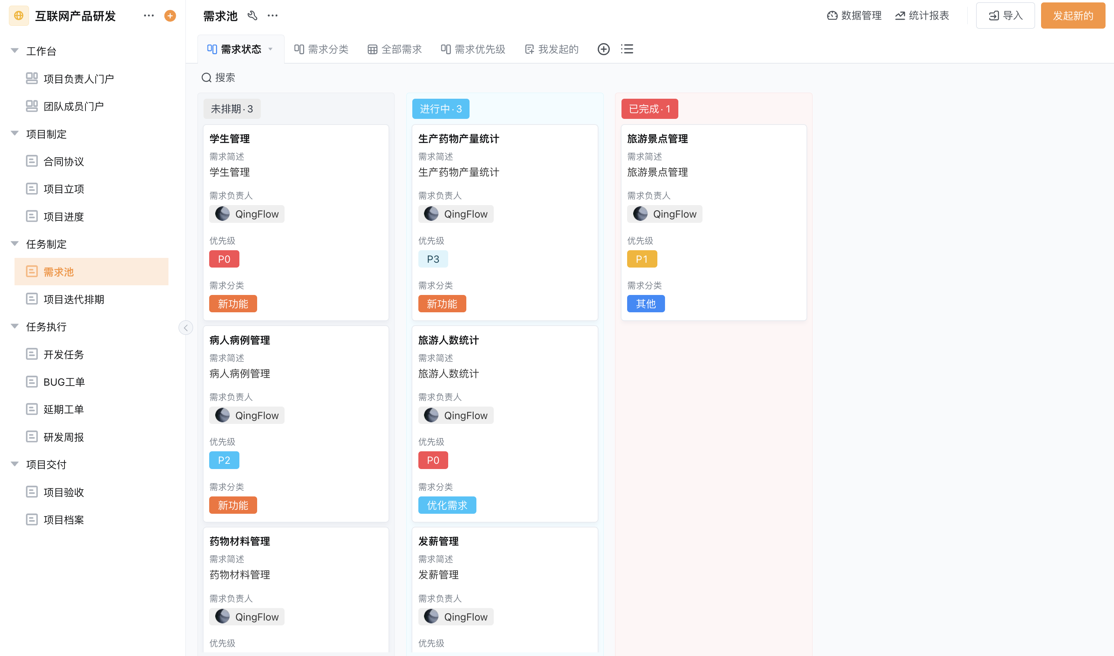Open the 旅游人数统计 card title
The image size is (1114, 656).
[x=449, y=340]
